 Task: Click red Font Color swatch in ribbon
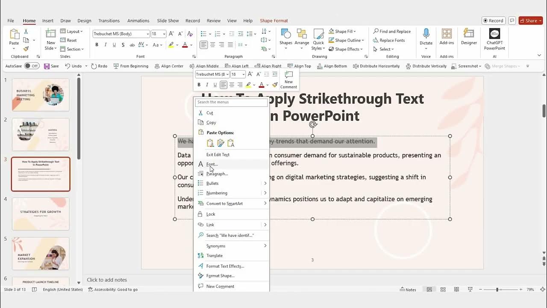coord(185,45)
